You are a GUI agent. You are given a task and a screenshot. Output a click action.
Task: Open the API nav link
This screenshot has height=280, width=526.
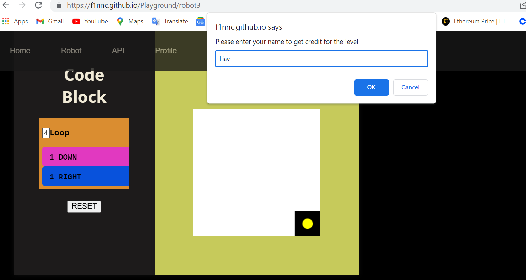(x=118, y=51)
